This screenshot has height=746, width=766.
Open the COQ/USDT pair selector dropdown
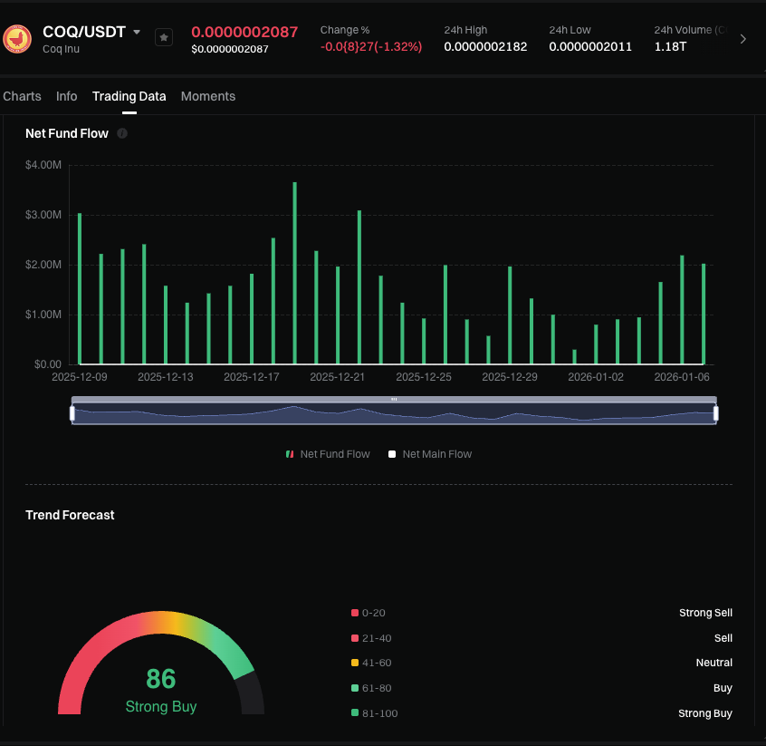tap(138, 31)
